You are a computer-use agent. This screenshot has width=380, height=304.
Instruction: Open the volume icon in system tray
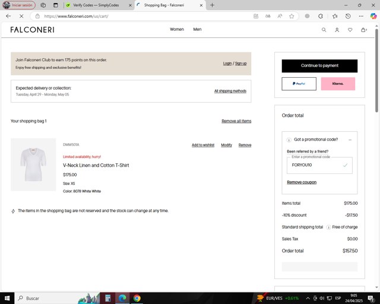322,298
